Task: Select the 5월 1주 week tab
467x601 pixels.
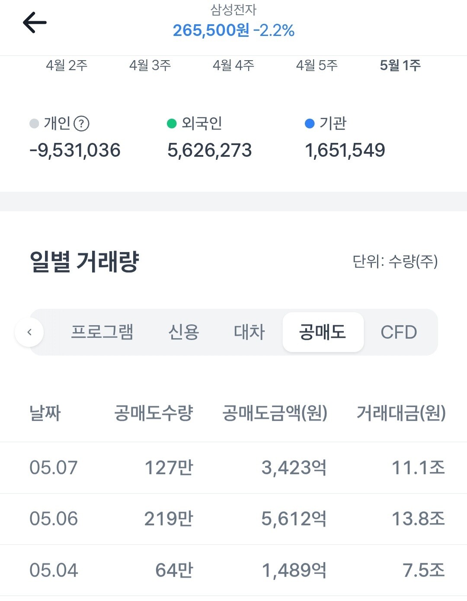Action: (x=400, y=65)
